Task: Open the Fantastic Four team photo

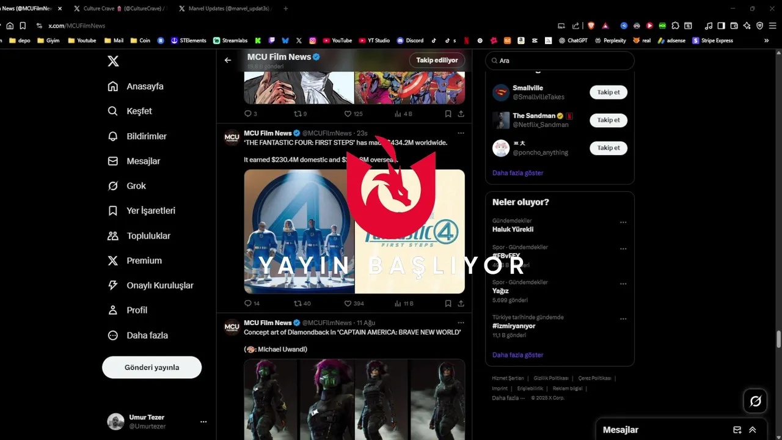Action: [x=299, y=232]
